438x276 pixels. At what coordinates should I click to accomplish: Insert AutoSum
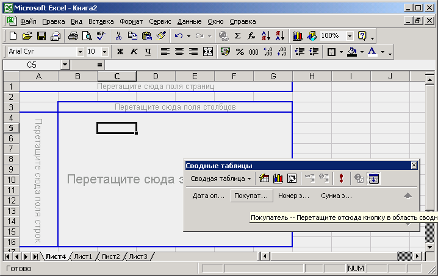238,36
